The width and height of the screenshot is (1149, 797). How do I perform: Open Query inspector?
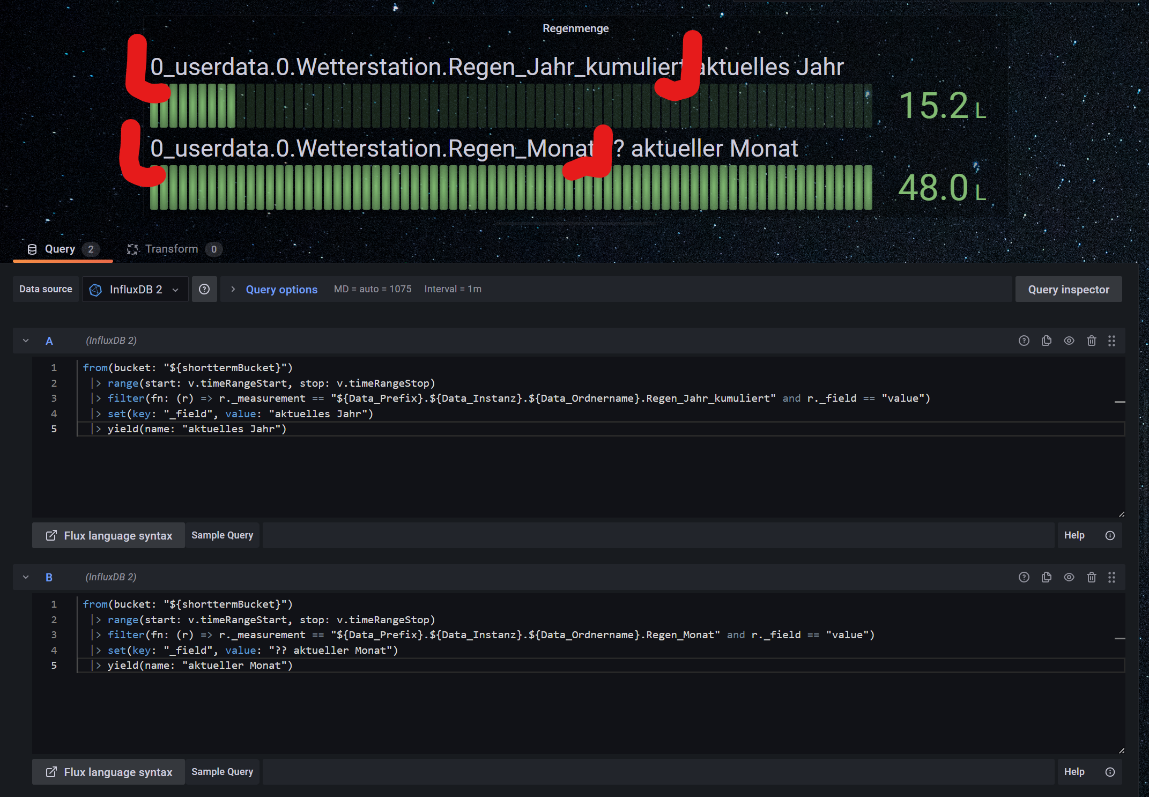(1068, 289)
